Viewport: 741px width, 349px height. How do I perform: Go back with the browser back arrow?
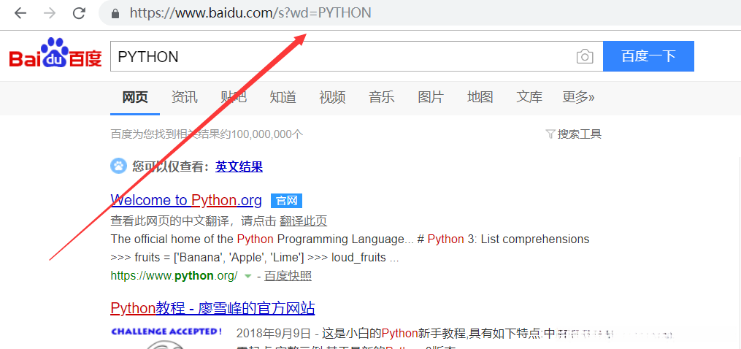[x=20, y=13]
